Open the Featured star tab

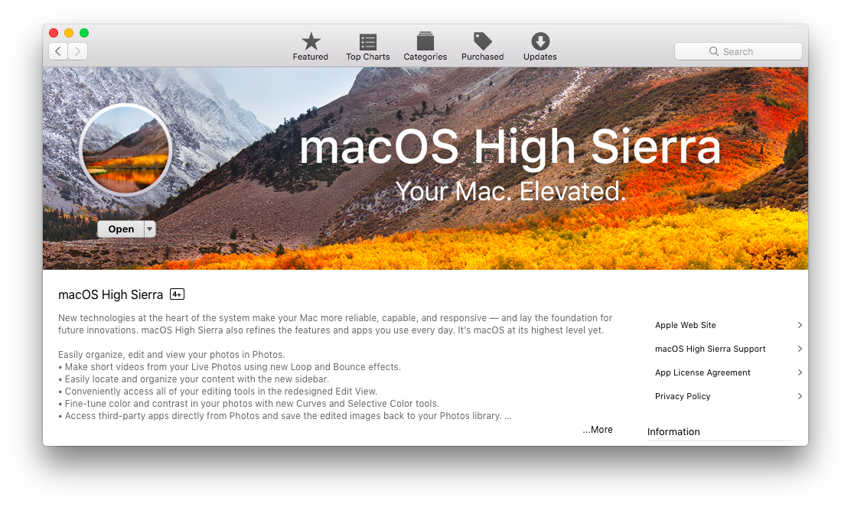tap(311, 47)
